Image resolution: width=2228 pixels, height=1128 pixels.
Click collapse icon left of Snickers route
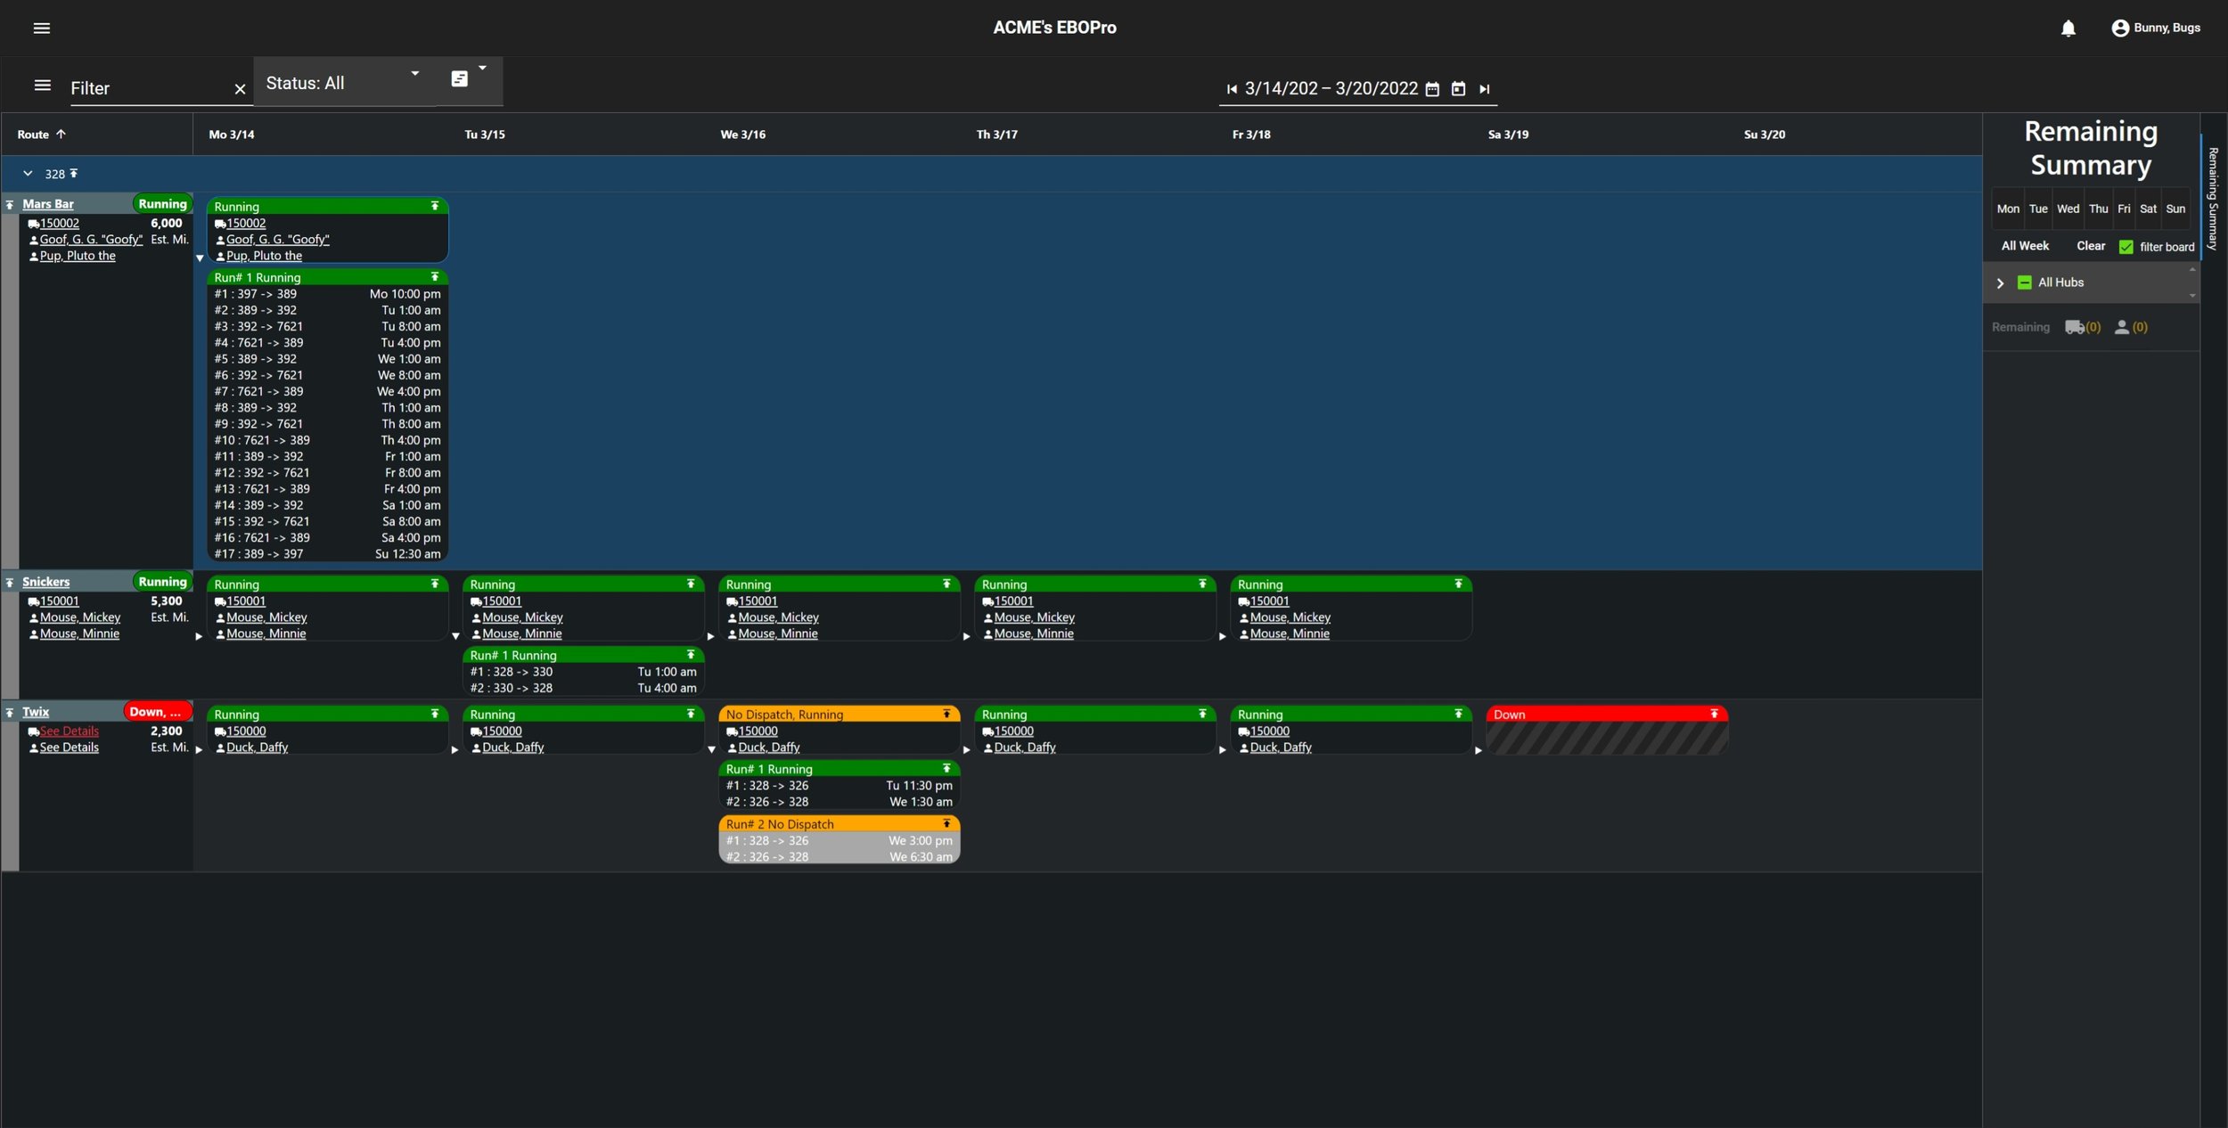(10, 583)
